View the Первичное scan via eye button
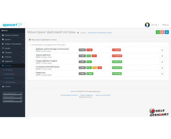Image resolution: width=171 pixels, height=139 pixels. [162, 74]
